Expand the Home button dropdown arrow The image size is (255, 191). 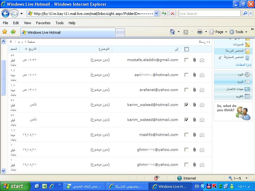tap(178, 32)
